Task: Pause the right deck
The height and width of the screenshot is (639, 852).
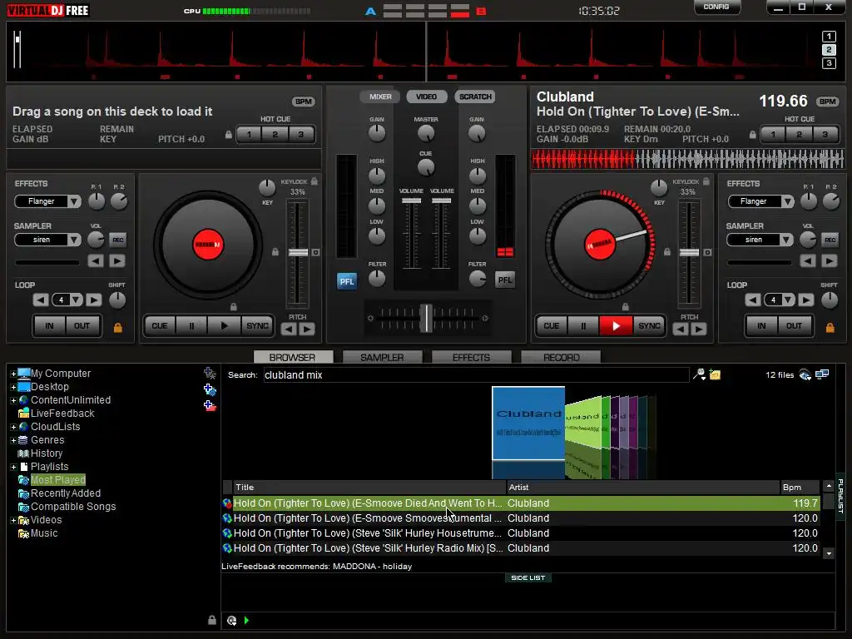Action: 583,326
